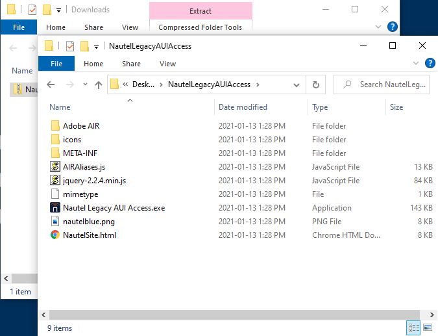Expand chevron after NautelLegacyAUIAccess breadcrumb

(x=258, y=84)
